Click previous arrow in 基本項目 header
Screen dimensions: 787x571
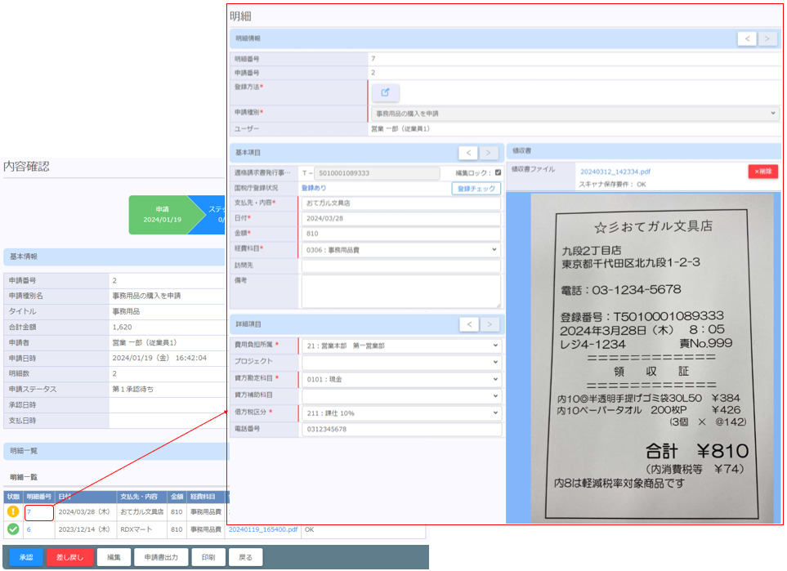pos(467,153)
